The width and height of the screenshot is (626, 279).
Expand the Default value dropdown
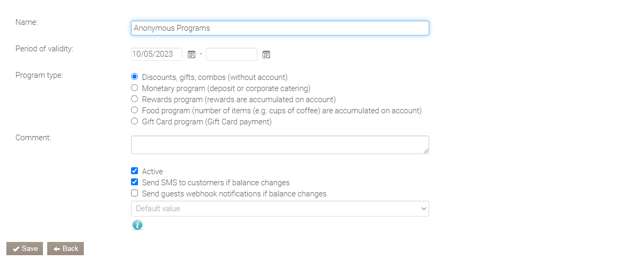(x=280, y=209)
